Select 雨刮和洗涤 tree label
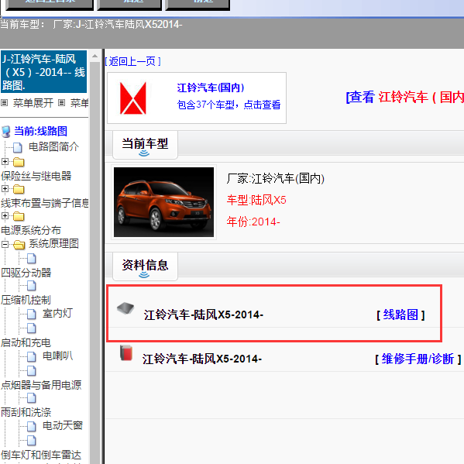 click(x=26, y=412)
